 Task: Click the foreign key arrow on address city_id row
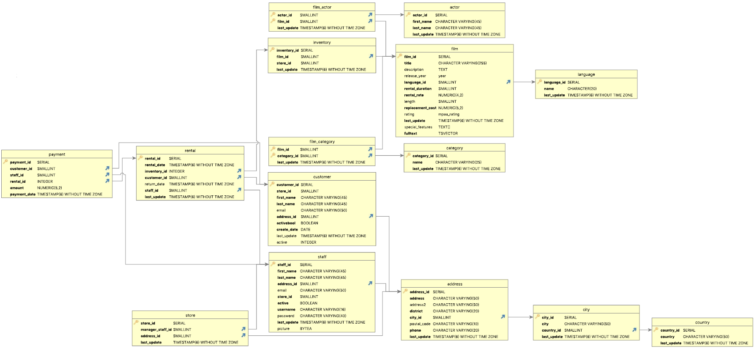[x=503, y=317]
